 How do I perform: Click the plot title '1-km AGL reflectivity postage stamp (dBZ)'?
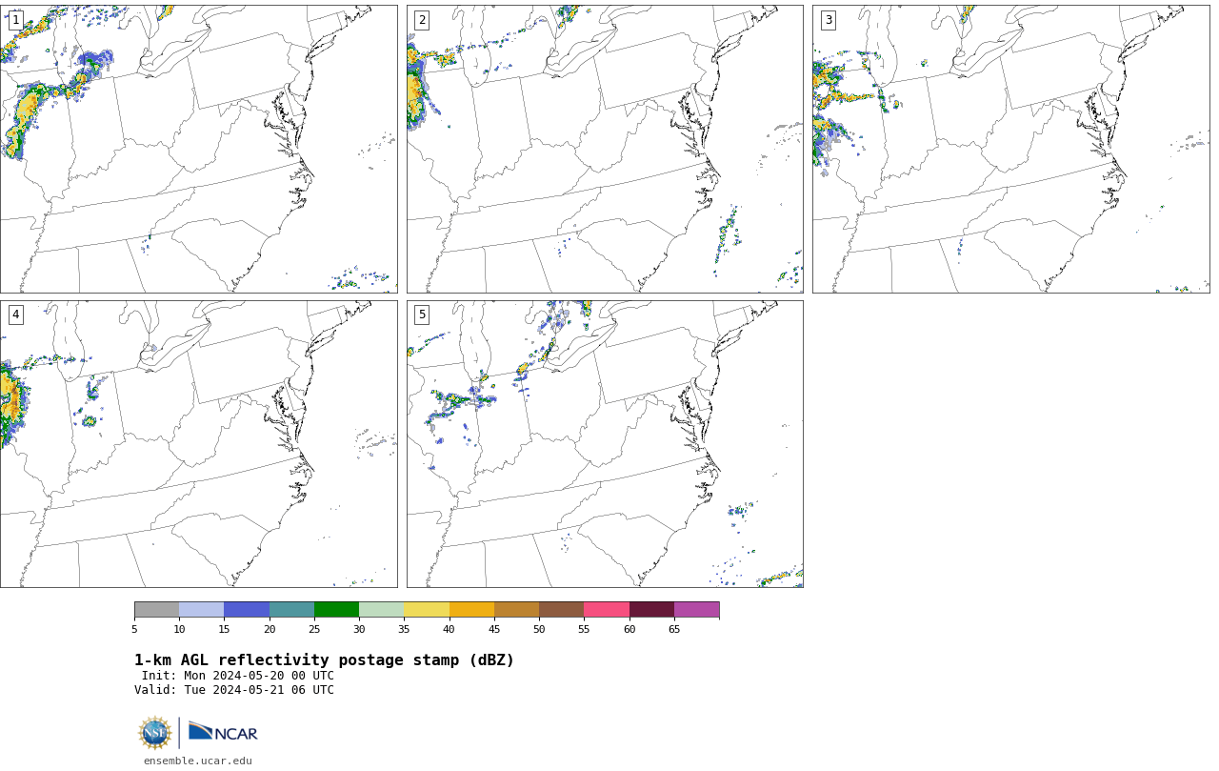(324, 660)
